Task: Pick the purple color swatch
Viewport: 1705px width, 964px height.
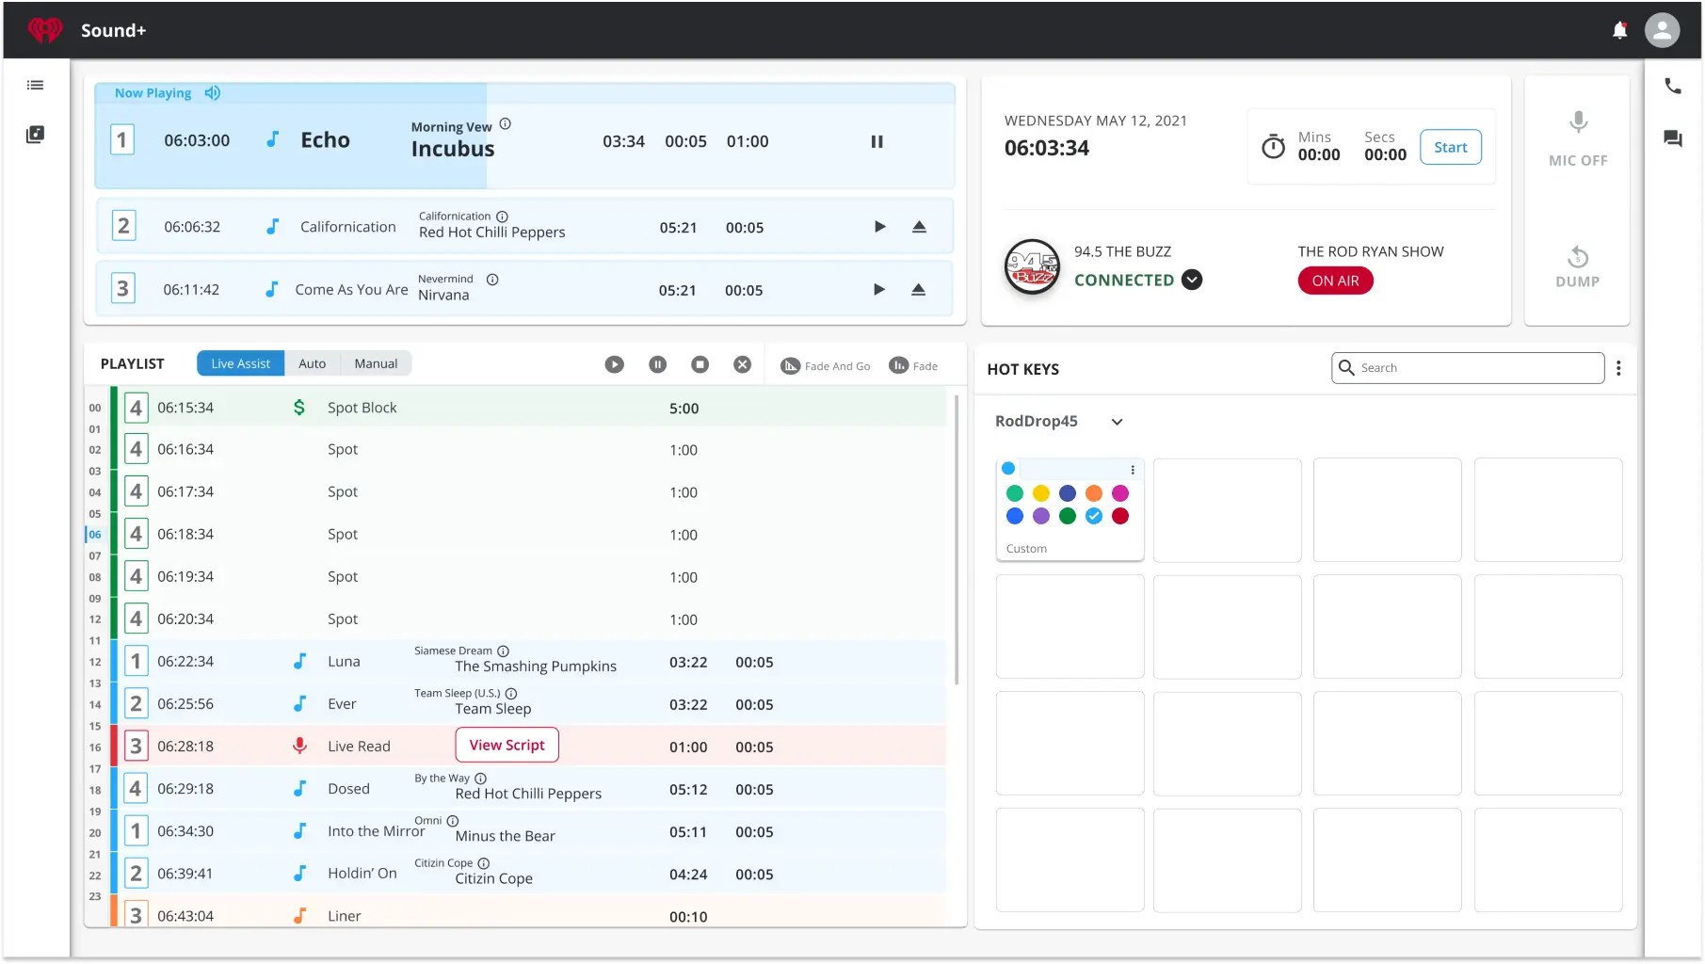Action: [x=1040, y=516]
